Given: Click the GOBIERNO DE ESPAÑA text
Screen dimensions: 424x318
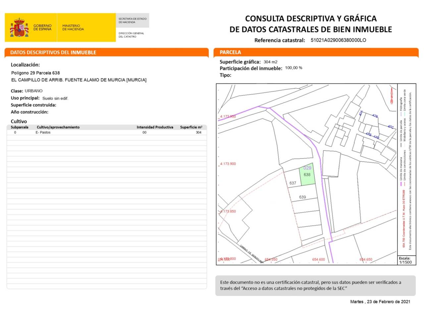Looking at the screenshot, I should pyautogui.click(x=42, y=27).
